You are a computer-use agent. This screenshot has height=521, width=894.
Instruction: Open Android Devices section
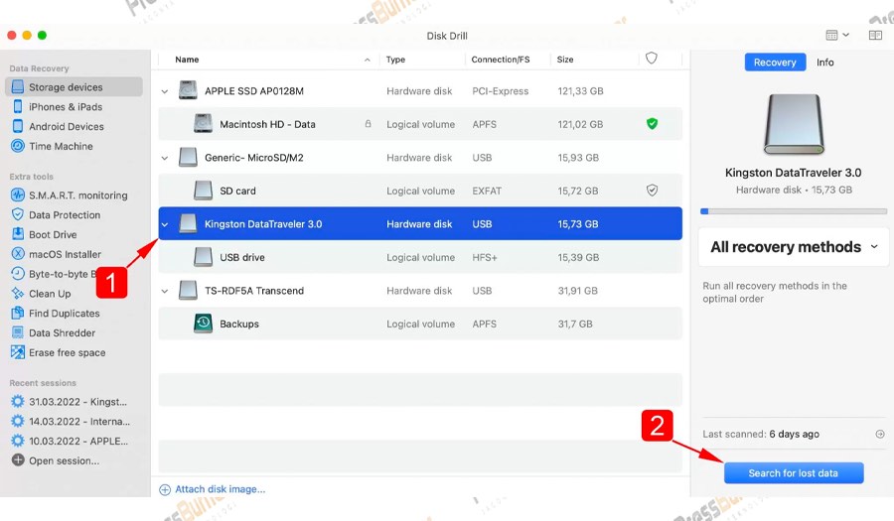coord(66,126)
